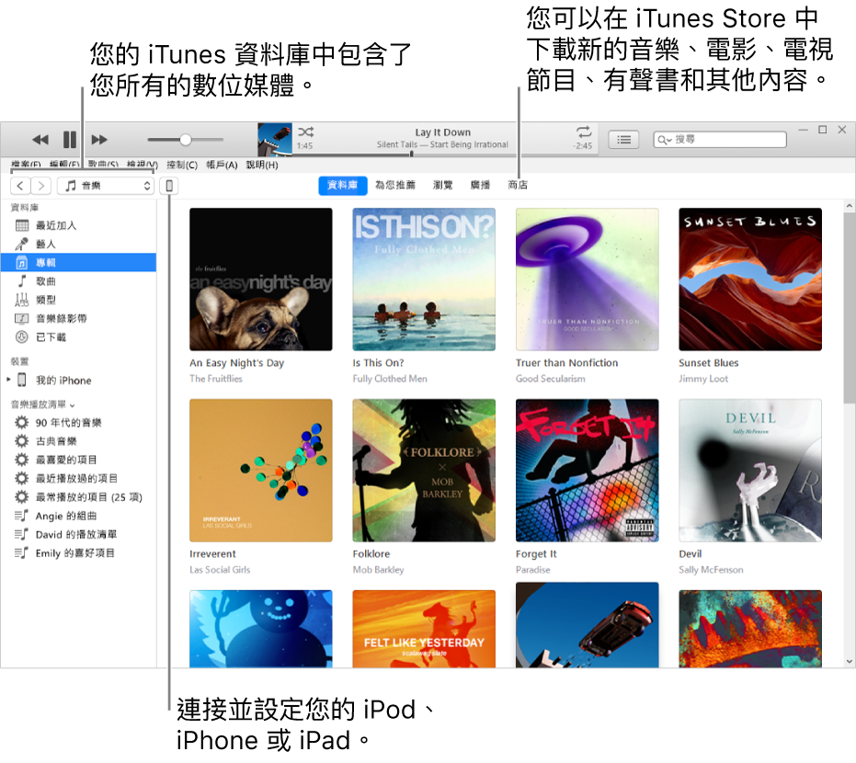Open An Easy Night's Day album cover
The image size is (856, 763).
coord(261,279)
